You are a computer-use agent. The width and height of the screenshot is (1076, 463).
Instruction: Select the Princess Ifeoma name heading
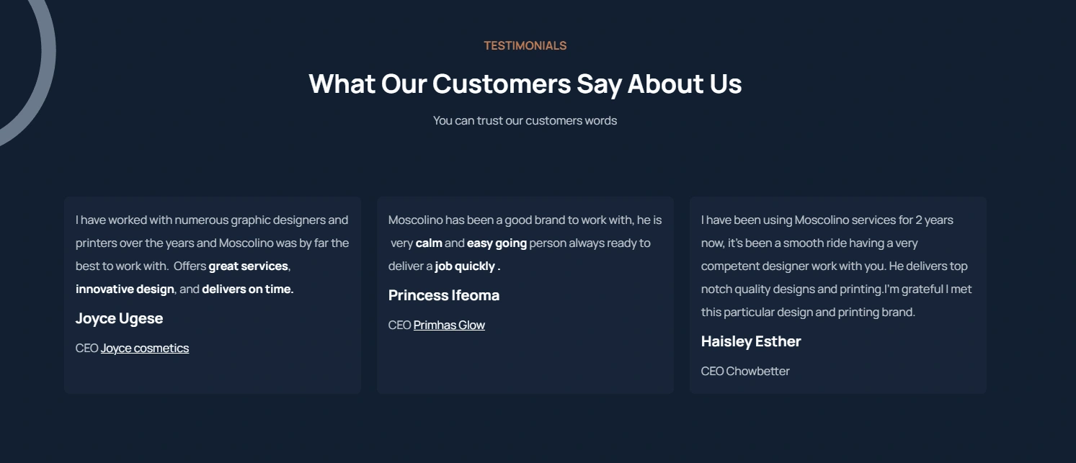coord(443,295)
